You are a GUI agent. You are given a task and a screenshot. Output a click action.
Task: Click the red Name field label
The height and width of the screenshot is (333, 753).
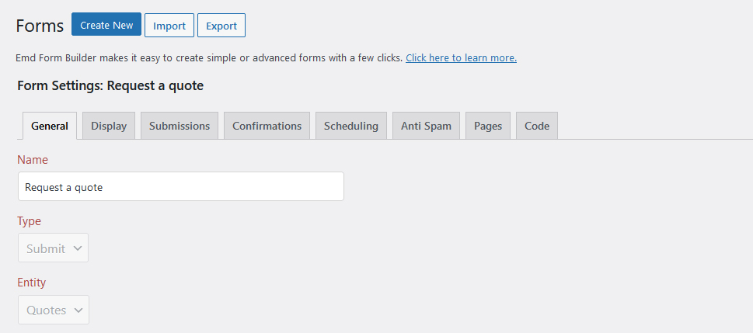[33, 160]
